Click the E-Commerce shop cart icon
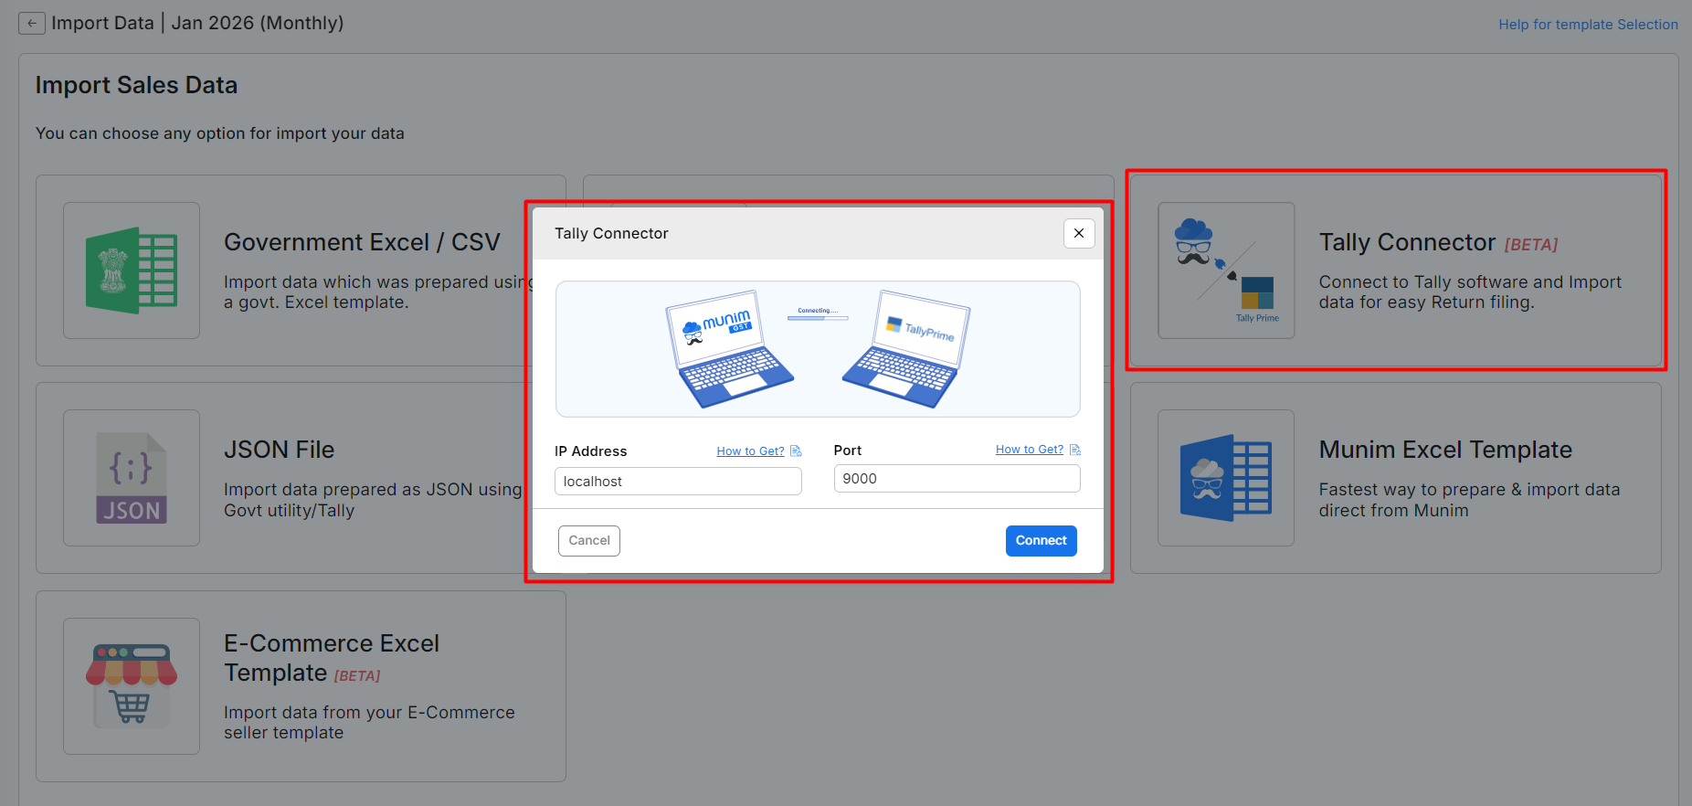The height and width of the screenshot is (806, 1692). click(132, 685)
